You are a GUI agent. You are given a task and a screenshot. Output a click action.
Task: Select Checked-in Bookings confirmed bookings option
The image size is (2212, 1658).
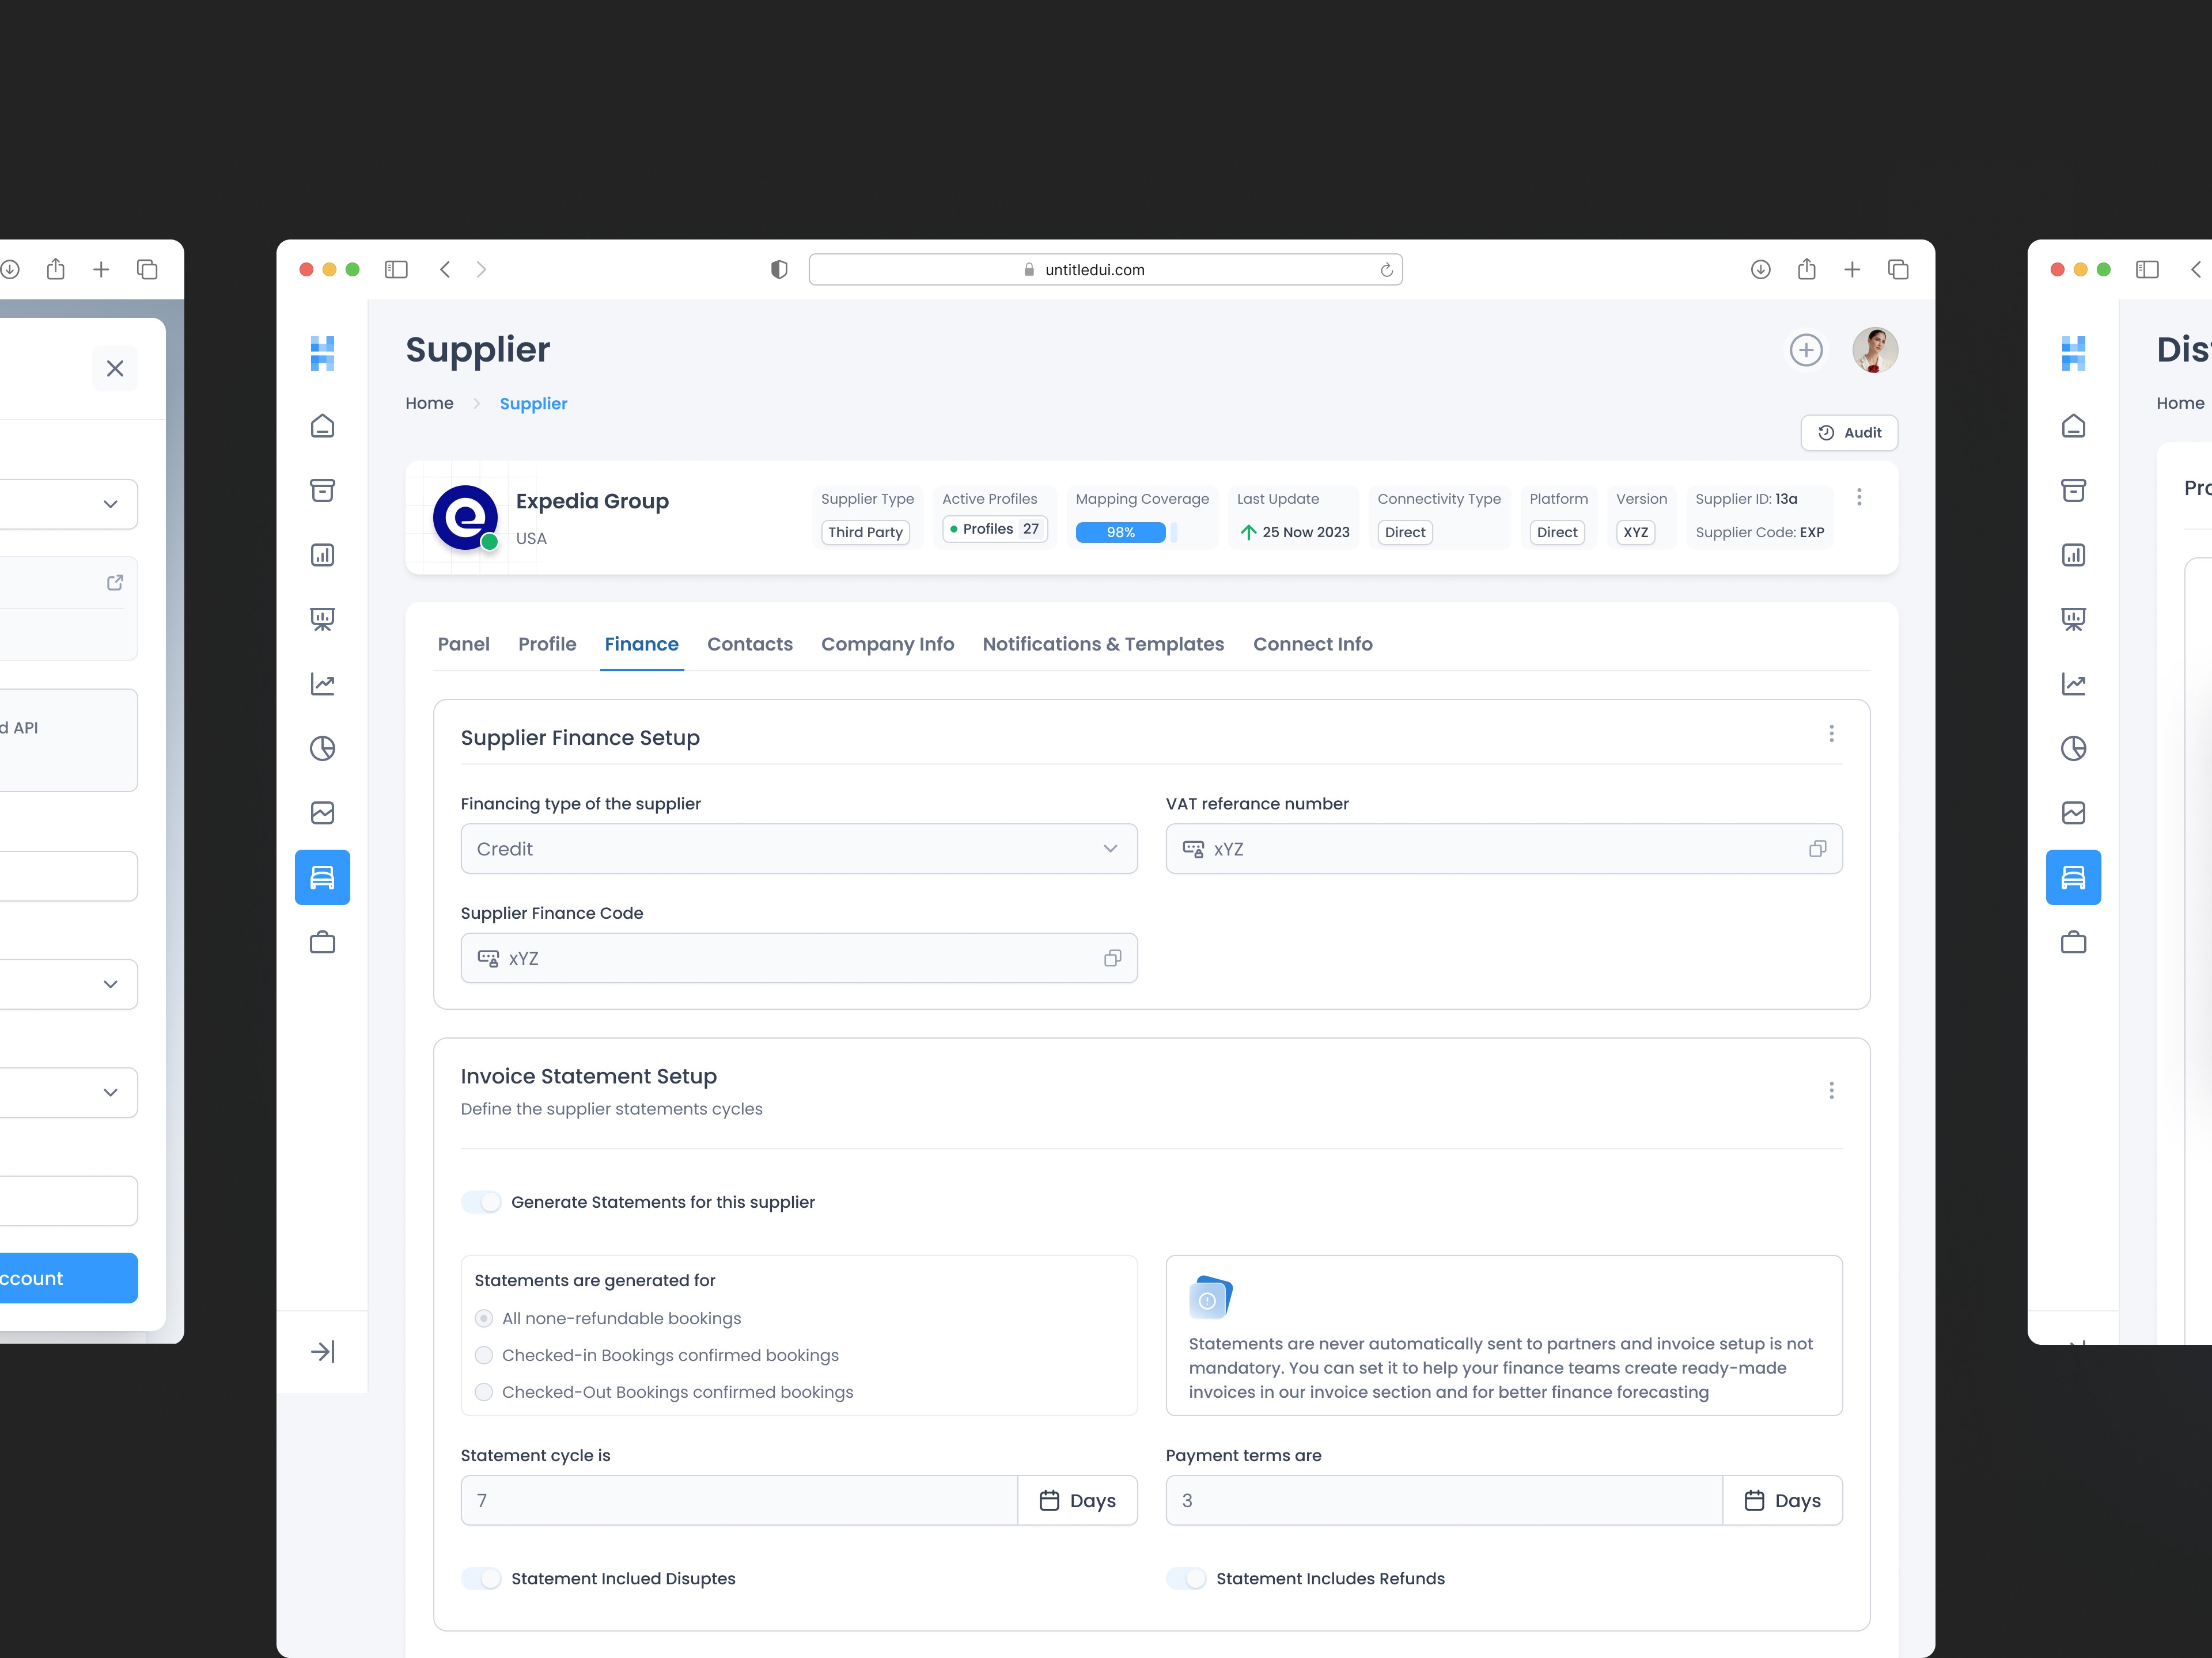pos(484,1354)
